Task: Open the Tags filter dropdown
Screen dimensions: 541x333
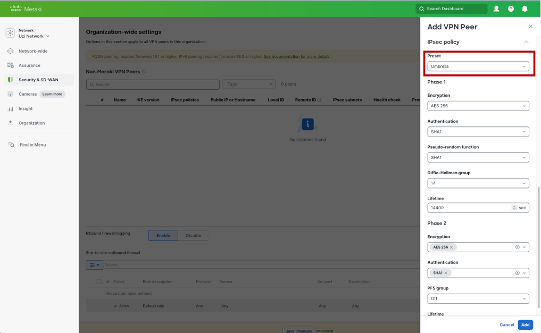Action: tap(249, 84)
